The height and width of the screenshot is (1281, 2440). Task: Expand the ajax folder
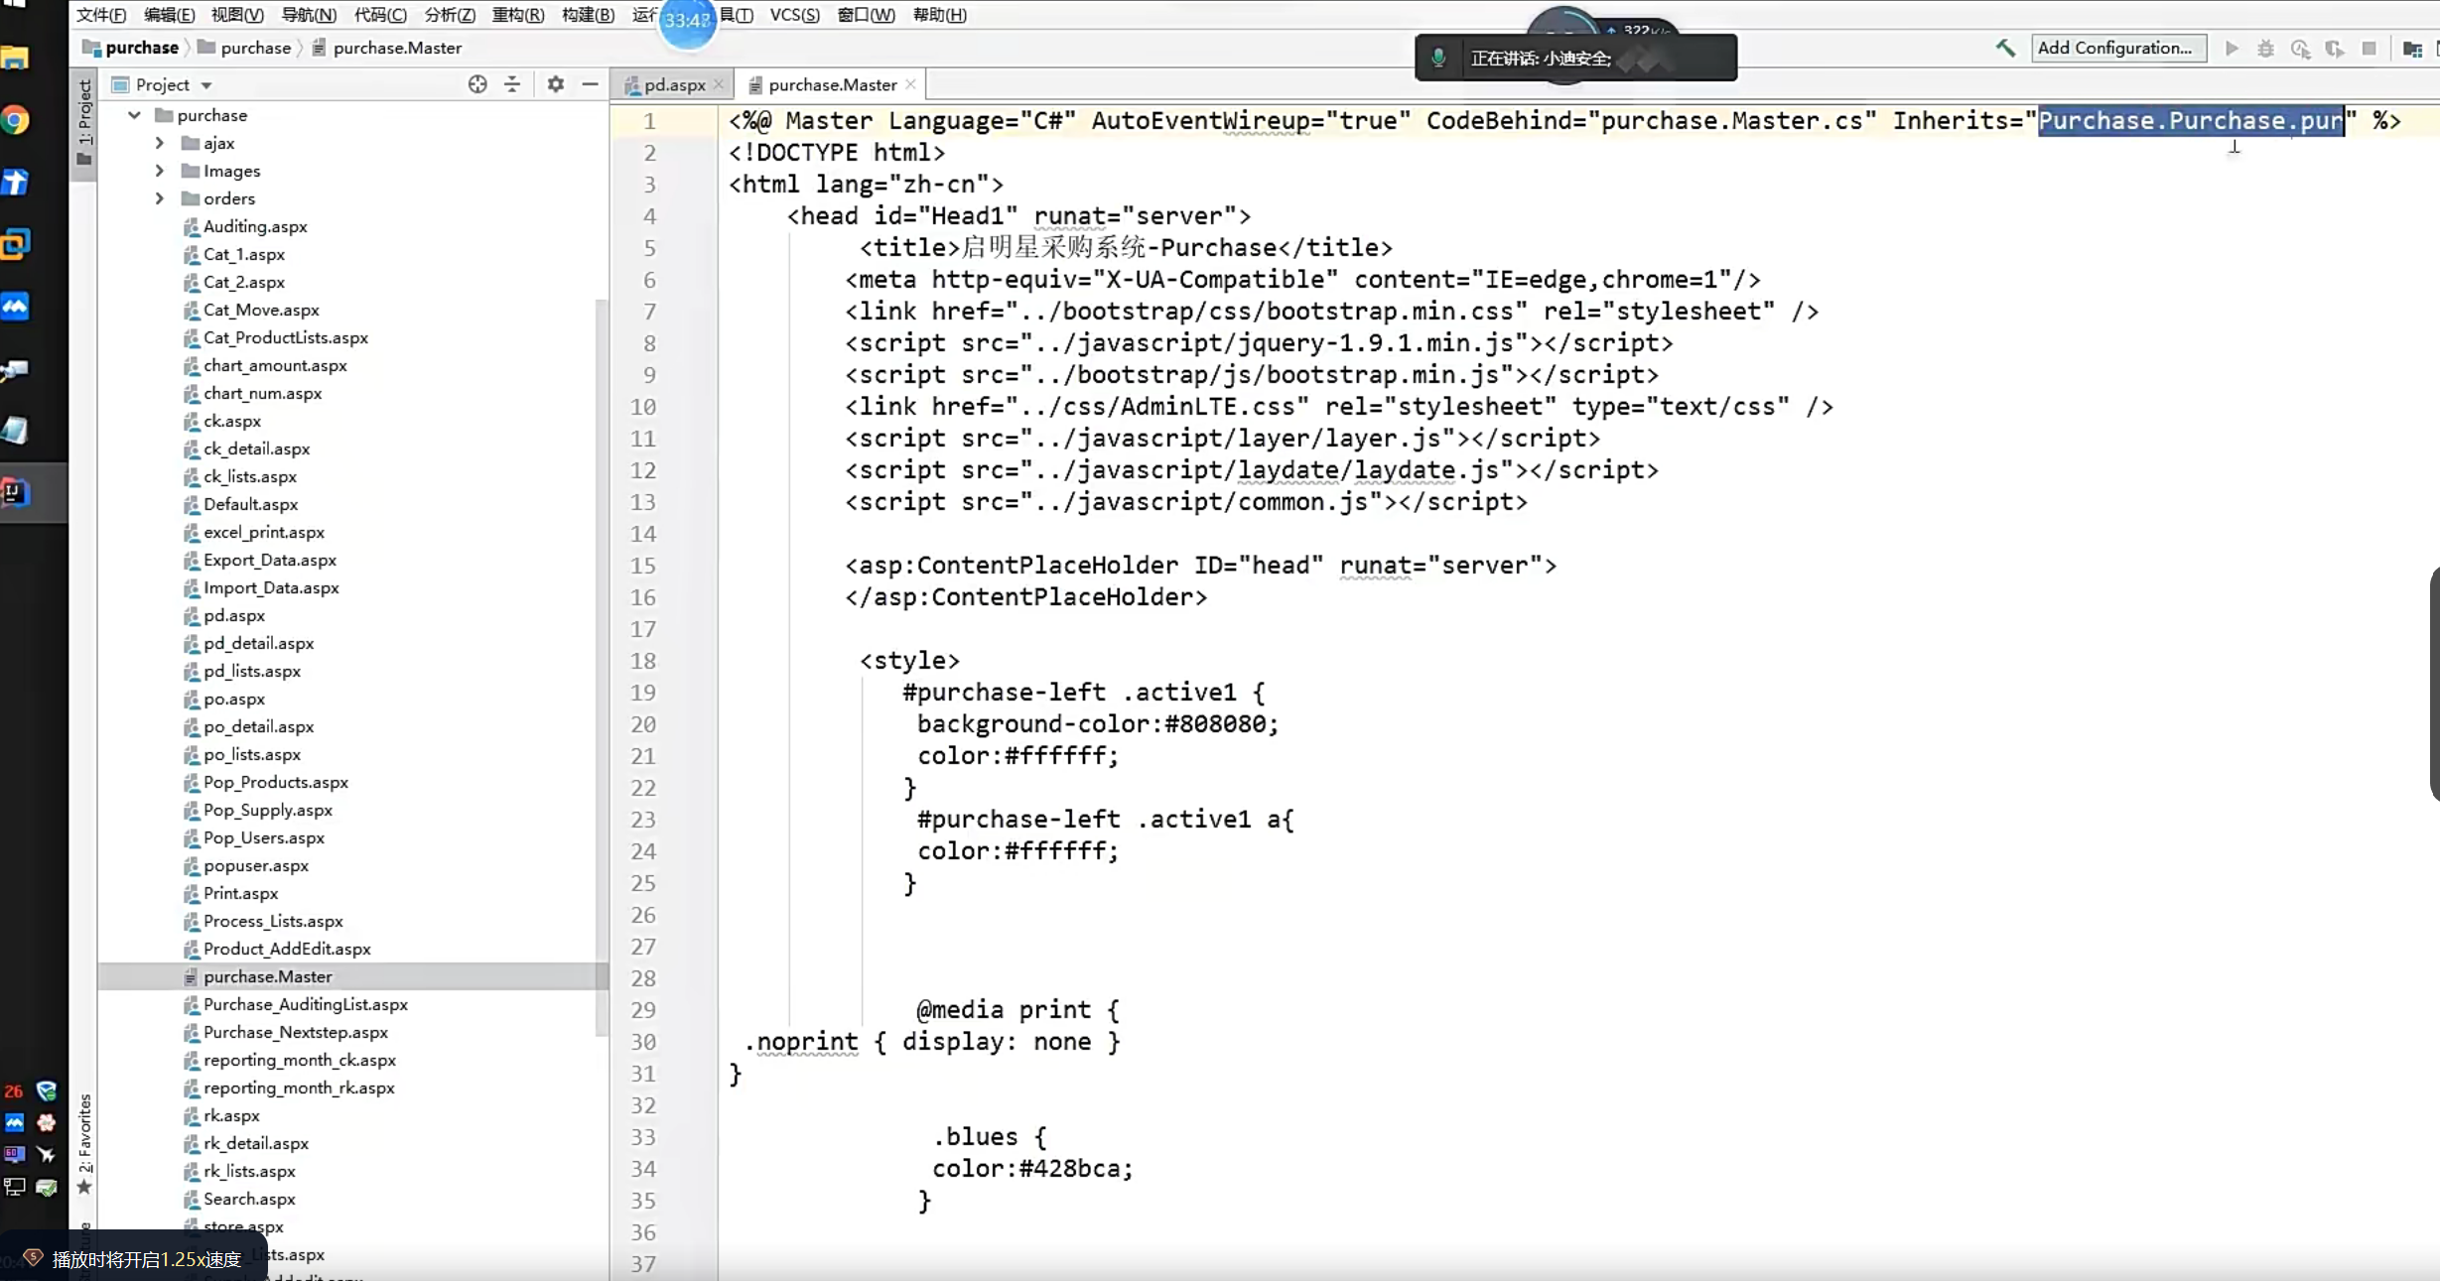click(159, 143)
